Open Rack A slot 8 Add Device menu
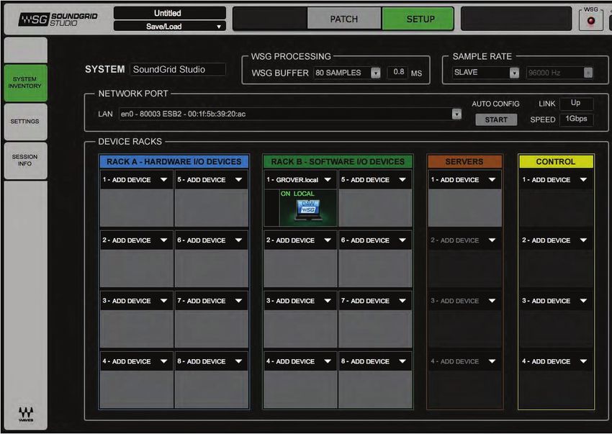This screenshot has width=612, height=434. [211, 361]
